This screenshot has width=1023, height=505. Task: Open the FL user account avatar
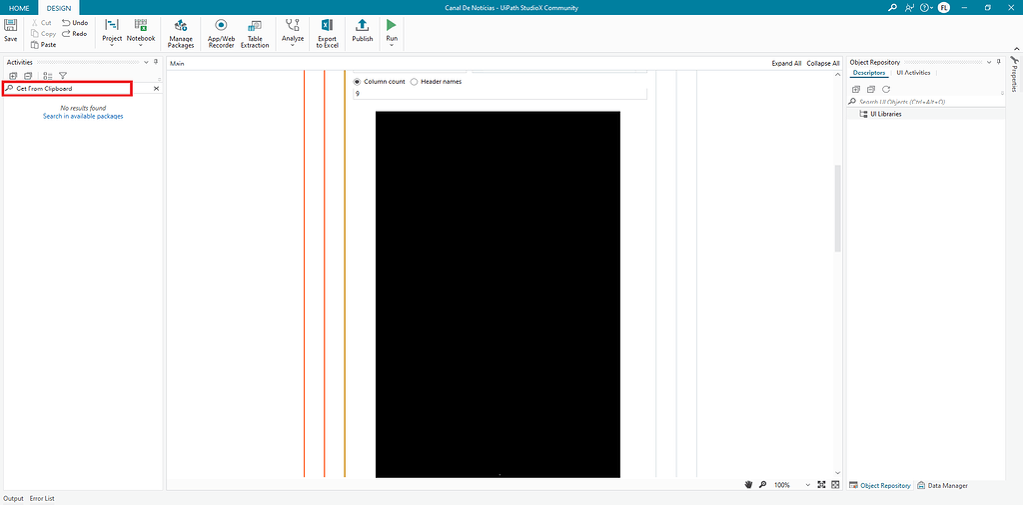point(943,8)
